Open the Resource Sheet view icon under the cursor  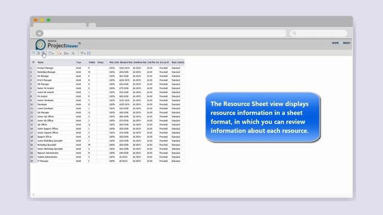coord(43,53)
